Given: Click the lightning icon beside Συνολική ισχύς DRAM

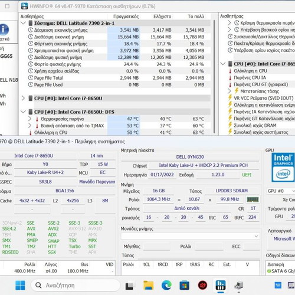Looking at the screenshot, I should 230,125.
